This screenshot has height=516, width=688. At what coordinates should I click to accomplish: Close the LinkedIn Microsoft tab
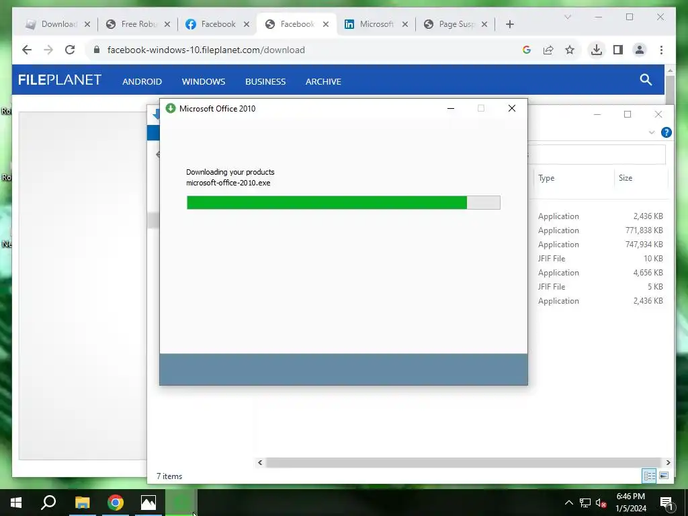405,24
